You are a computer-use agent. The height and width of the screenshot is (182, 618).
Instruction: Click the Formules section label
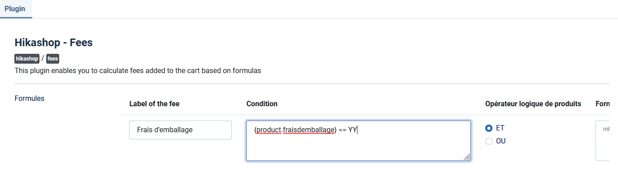pos(30,98)
